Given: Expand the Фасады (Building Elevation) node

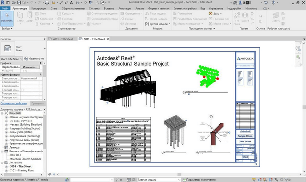Looking at the screenshot, I should click(6, 125).
